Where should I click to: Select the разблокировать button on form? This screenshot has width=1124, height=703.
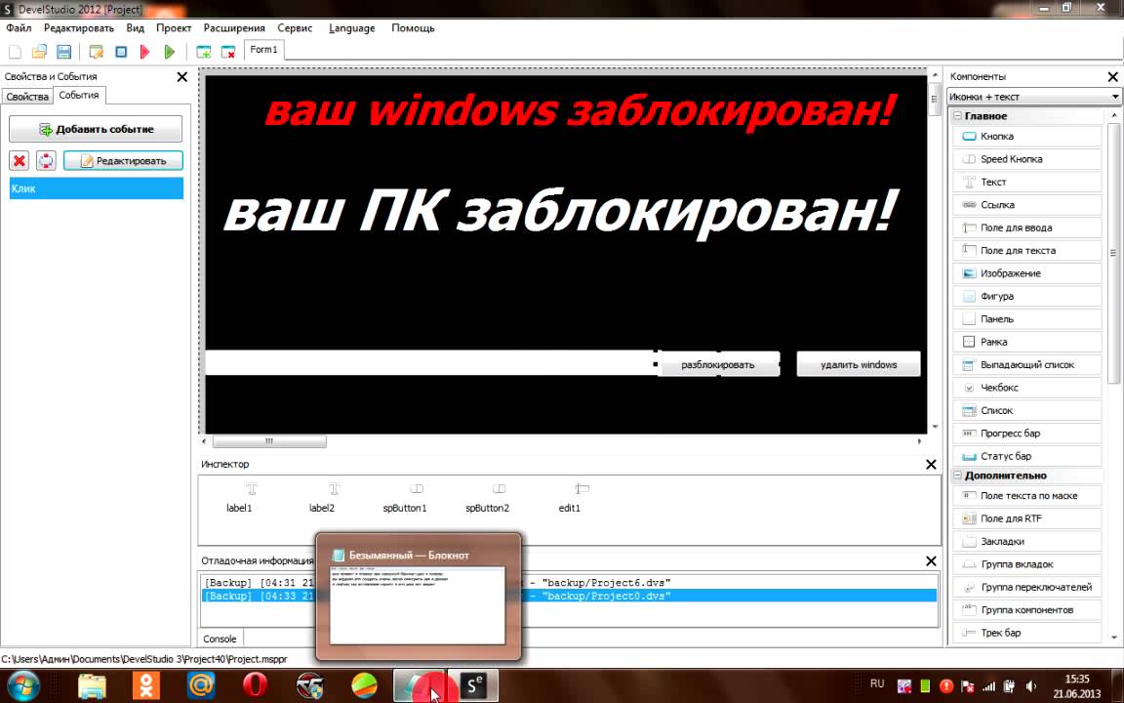[x=717, y=364]
